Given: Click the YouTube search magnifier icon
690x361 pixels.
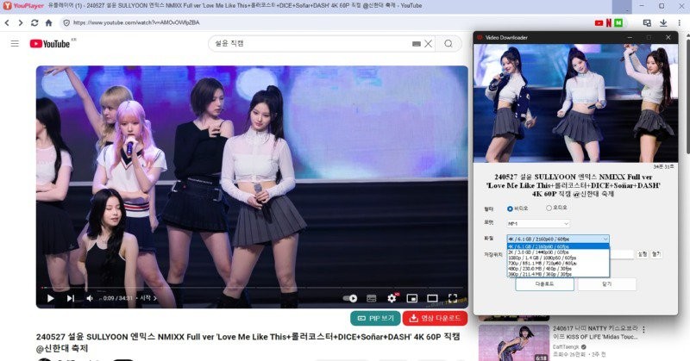Looking at the screenshot, I should (448, 44).
